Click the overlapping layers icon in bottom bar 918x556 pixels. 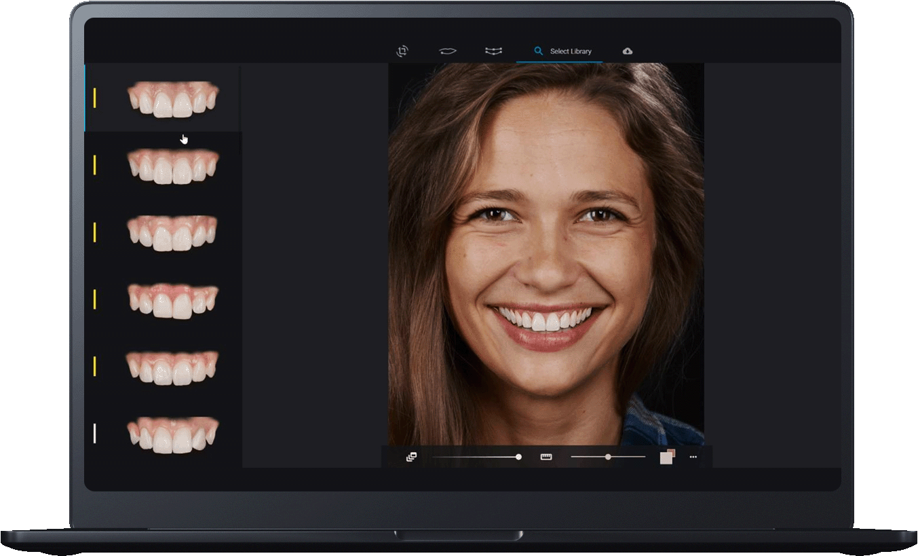(411, 457)
